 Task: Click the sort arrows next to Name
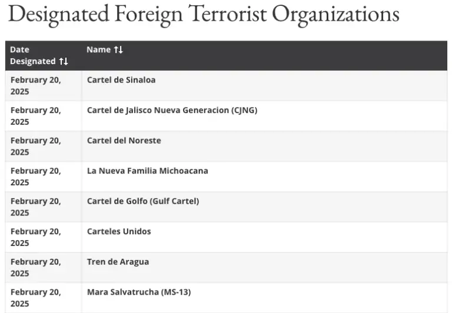pos(118,50)
